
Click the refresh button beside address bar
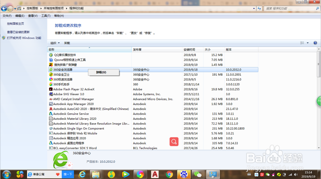coord(259,8)
